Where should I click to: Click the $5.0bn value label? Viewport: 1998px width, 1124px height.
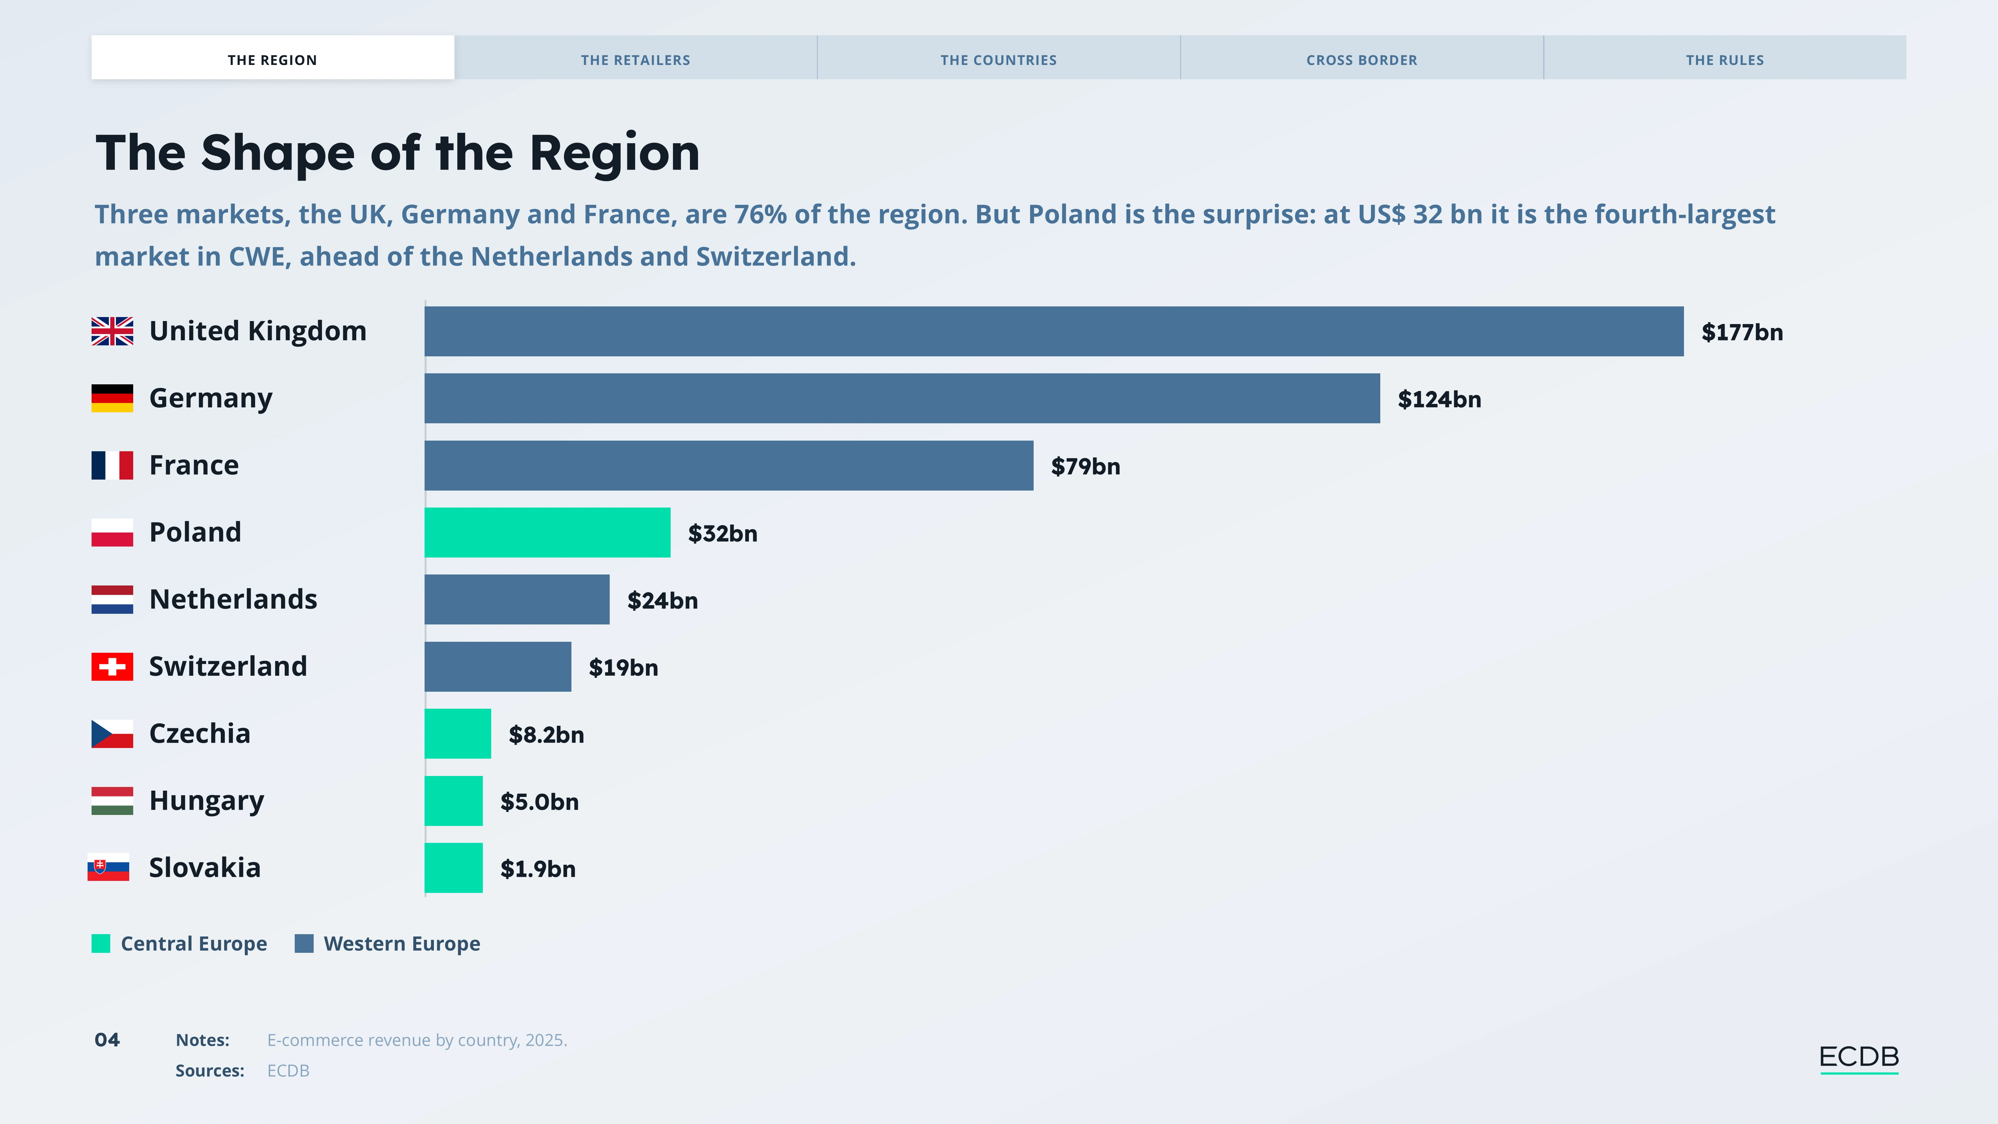click(x=540, y=802)
